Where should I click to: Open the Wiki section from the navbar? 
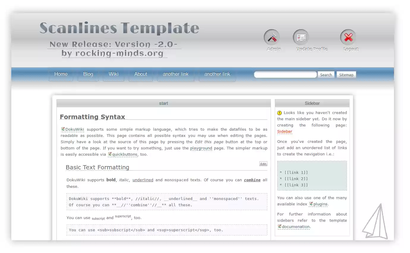[113, 74]
